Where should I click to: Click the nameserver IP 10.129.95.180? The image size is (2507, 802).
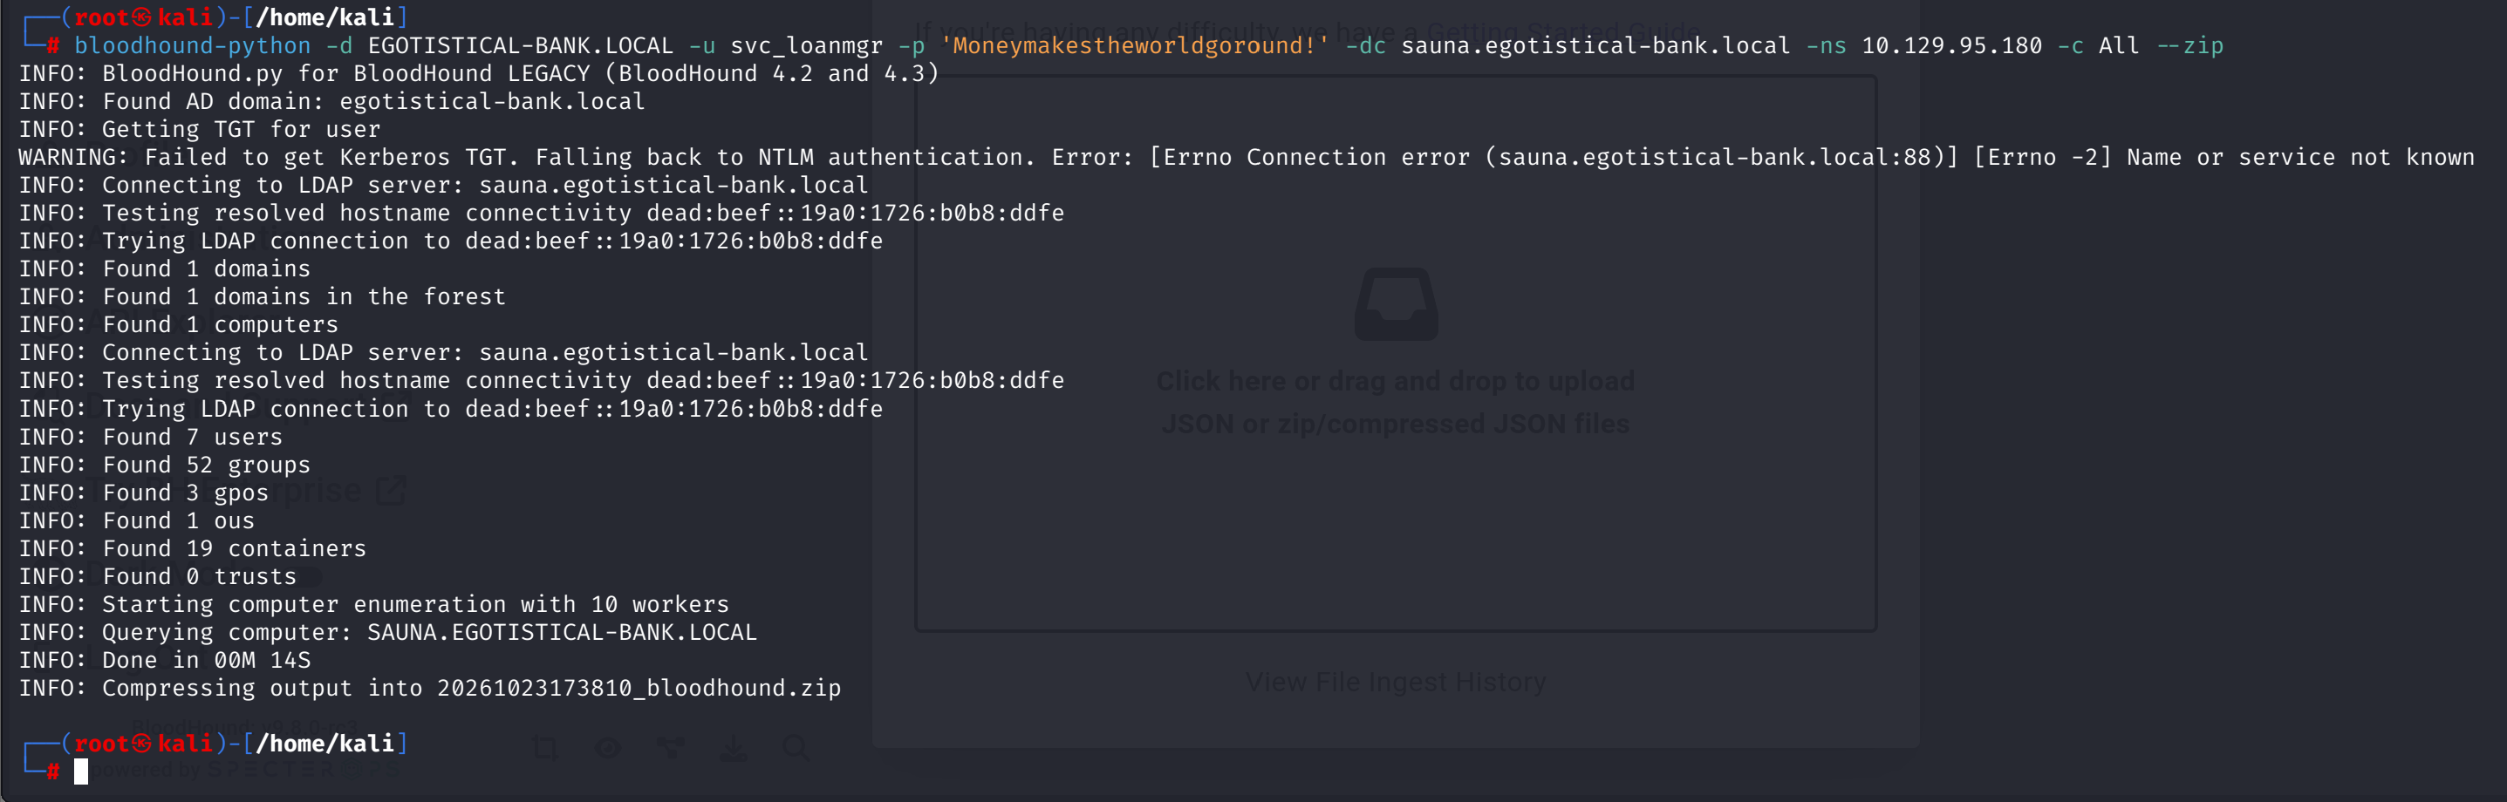click(1951, 45)
